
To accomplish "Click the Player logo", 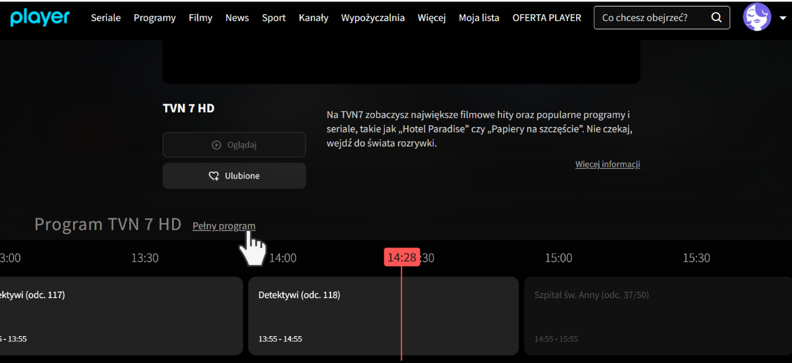I will tap(40, 18).
